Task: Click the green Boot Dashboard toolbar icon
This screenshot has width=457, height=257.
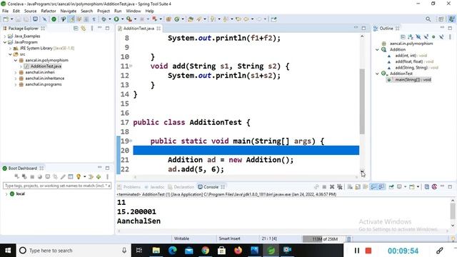Action: (x=54, y=19)
